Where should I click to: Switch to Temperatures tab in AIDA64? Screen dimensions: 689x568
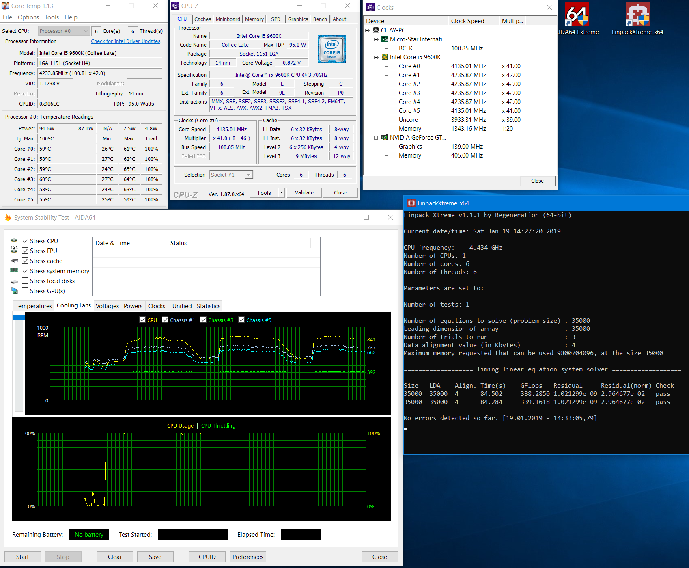click(34, 306)
